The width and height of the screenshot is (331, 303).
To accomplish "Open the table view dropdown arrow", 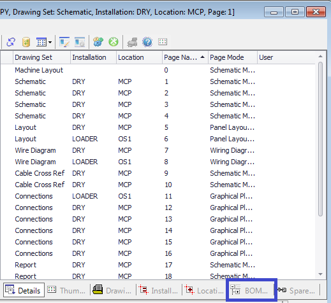I will click(x=50, y=42).
